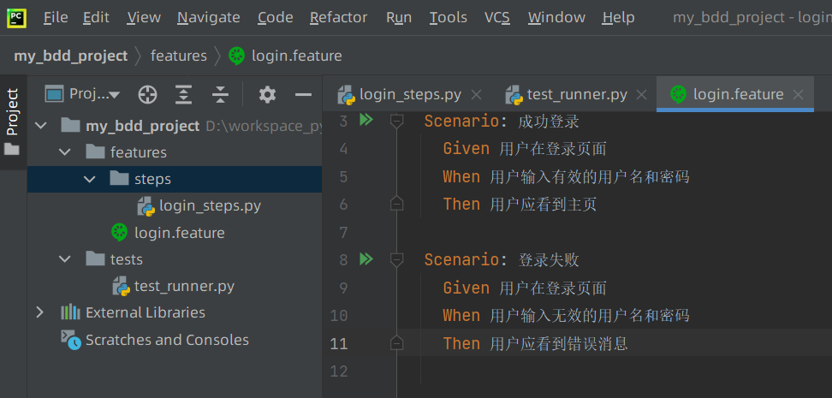Hide the Project panel with minus icon
Image resolution: width=832 pixels, height=398 pixels.
[302, 94]
